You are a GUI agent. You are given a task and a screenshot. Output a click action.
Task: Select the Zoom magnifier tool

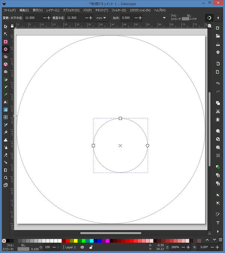(x=6, y=178)
